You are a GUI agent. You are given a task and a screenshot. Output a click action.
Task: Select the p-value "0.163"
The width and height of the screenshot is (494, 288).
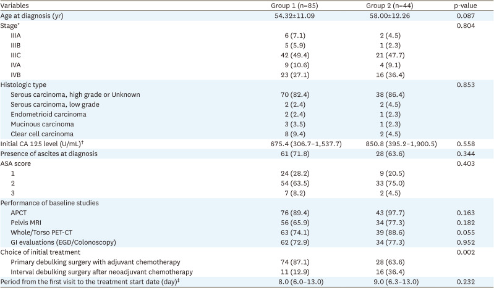pos(466,213)
